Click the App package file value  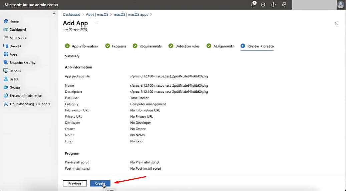[x=169, y=76]
